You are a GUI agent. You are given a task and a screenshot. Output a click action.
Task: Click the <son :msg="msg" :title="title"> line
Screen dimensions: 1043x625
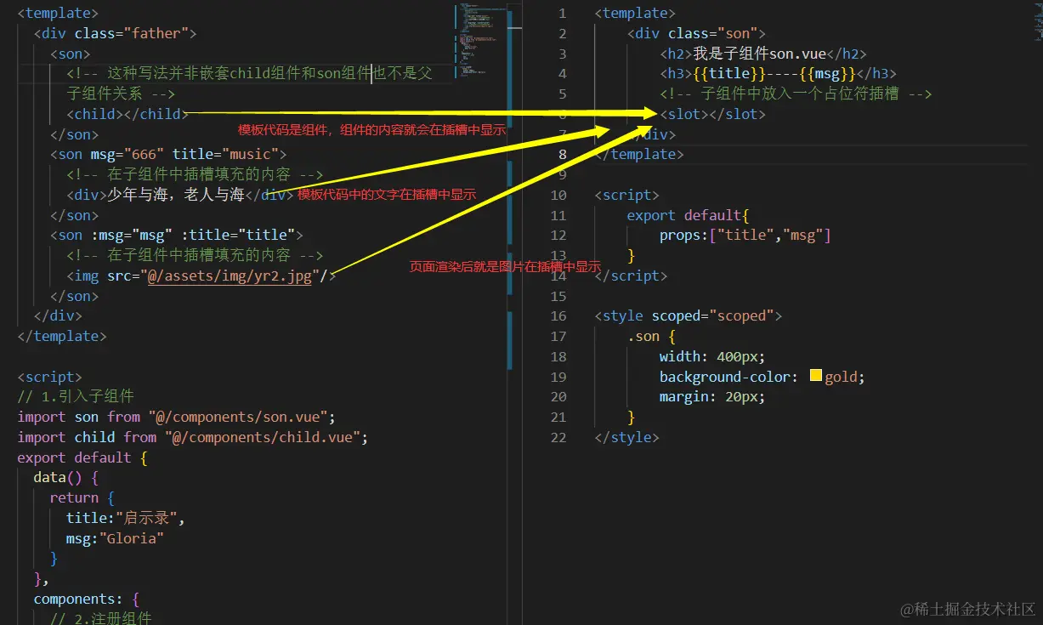click(x=176, y=235)
